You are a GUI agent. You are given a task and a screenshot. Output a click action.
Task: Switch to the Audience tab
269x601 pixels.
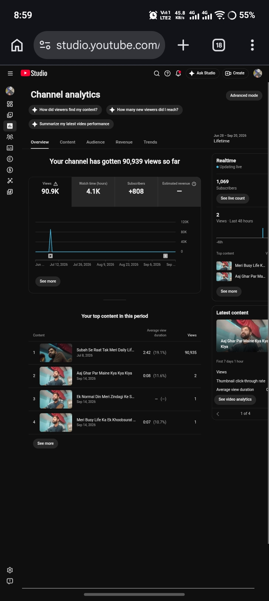(96, 142)
